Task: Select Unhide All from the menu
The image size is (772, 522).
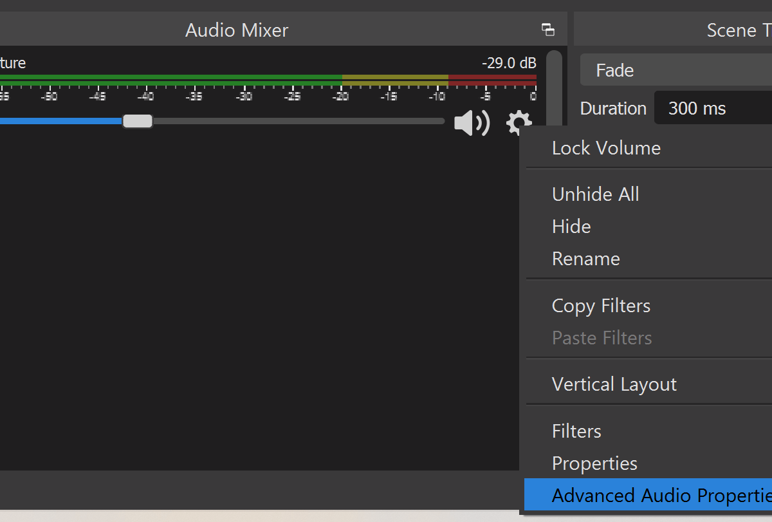Action: coord(595,194)
